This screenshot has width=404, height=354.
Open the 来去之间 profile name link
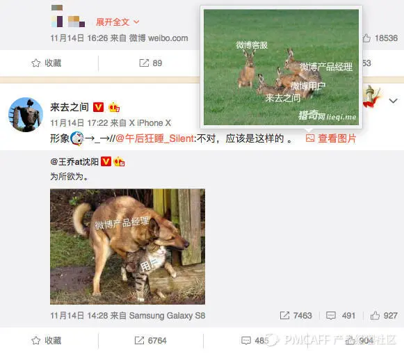(x=70, y=107)
